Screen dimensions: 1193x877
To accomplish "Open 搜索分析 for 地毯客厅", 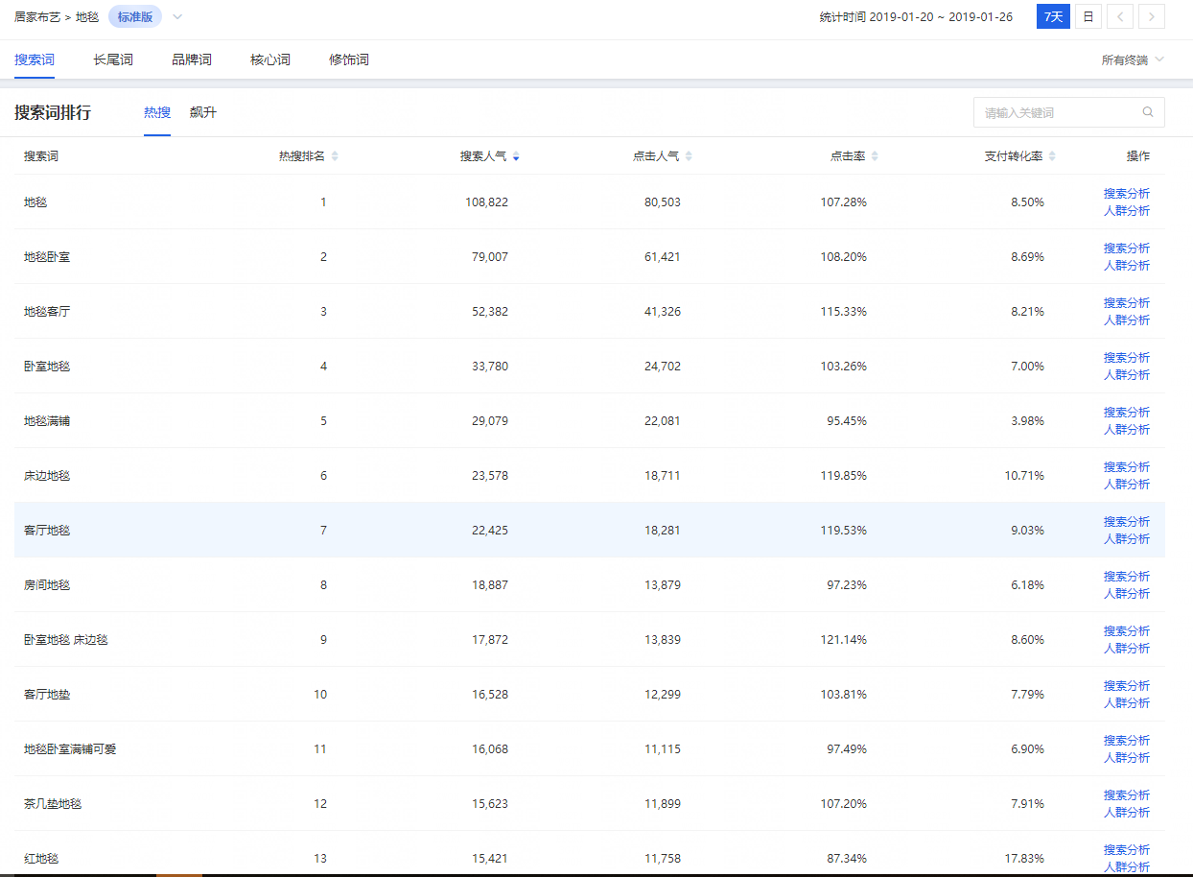I will coord(1127,302).
